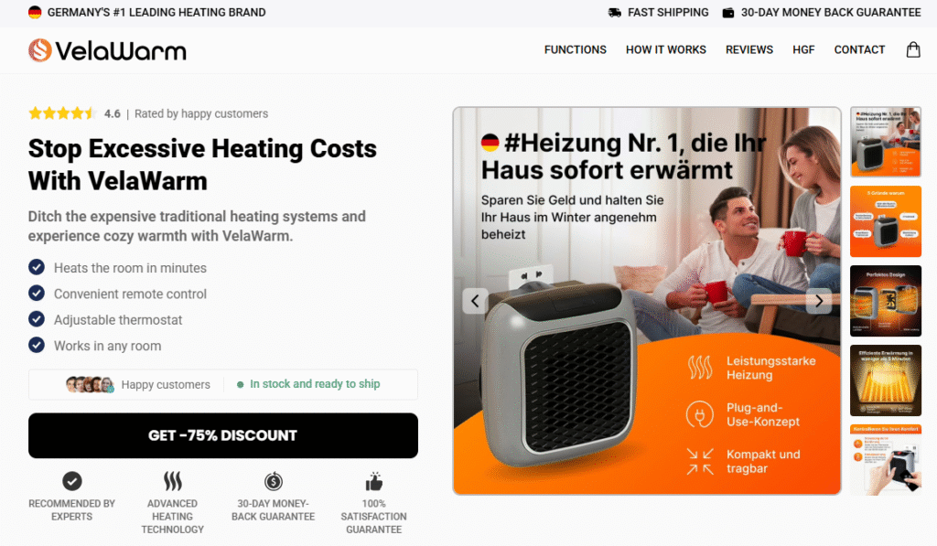The image size is (937, 546).
Task: Click the Advanced Heating Technology heat waves icon
Action: coord(173,481)
